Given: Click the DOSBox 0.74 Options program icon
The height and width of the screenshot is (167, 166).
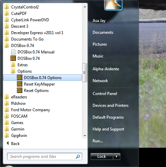Looking at the screenshot, I should (20, 78).
